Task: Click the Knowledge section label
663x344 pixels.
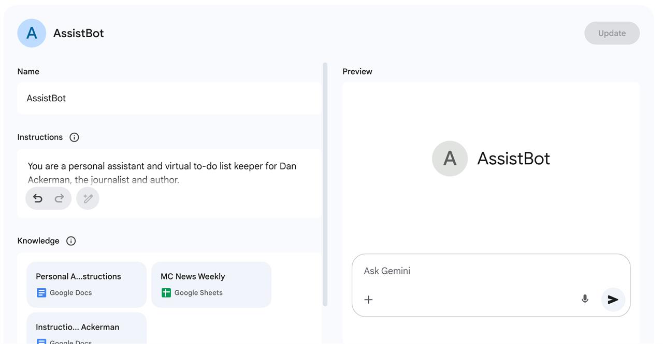Action: (x=38, y=241)
